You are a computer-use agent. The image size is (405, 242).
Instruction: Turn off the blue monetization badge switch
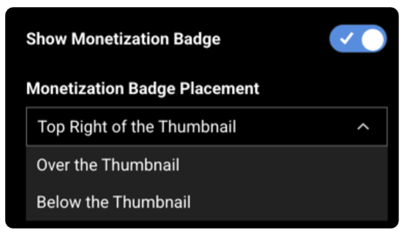click(358, 39)
